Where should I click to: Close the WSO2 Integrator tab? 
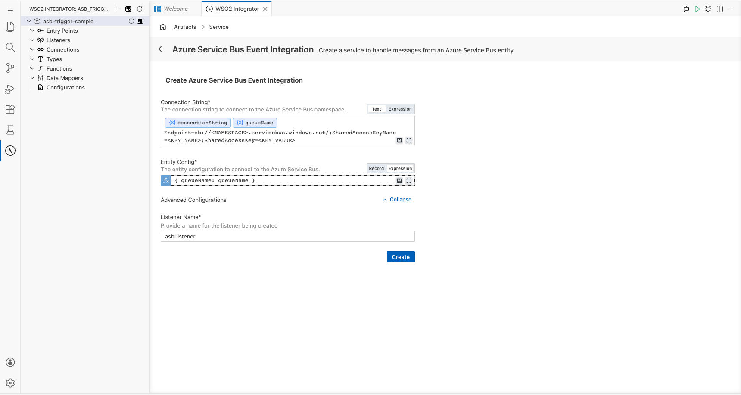265,9
